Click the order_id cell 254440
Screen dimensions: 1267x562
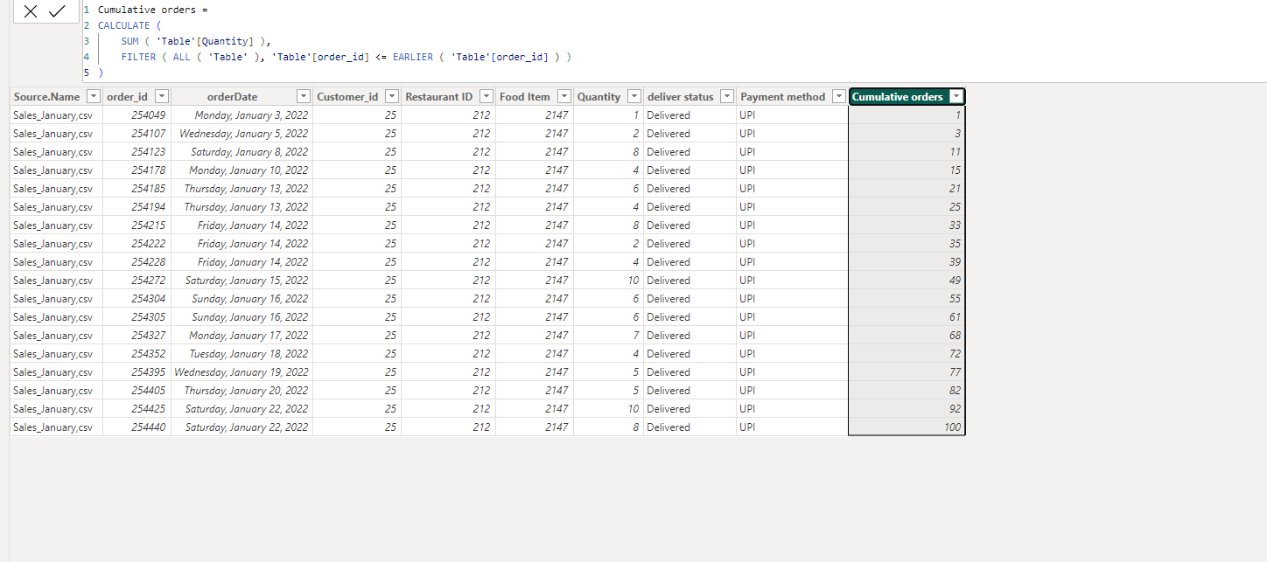coord(136,427)
